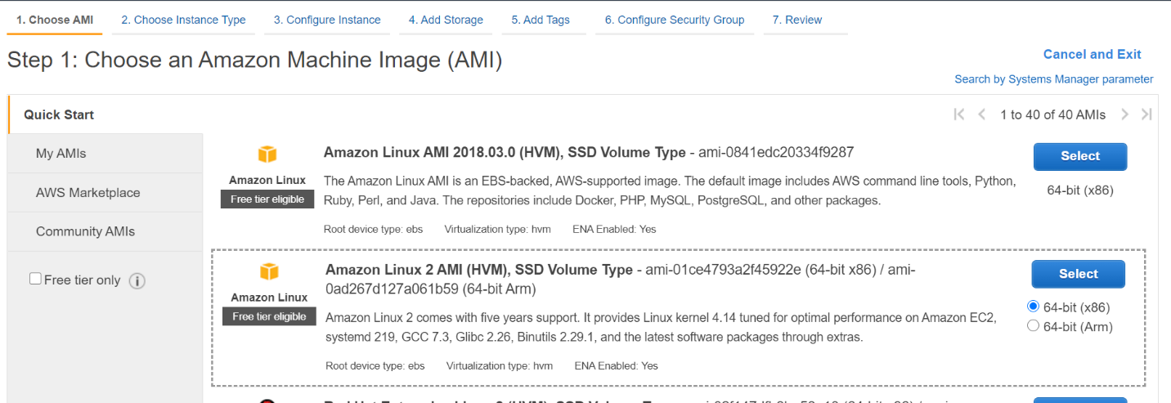Open the My AMIs category

(x=61, y=153)
